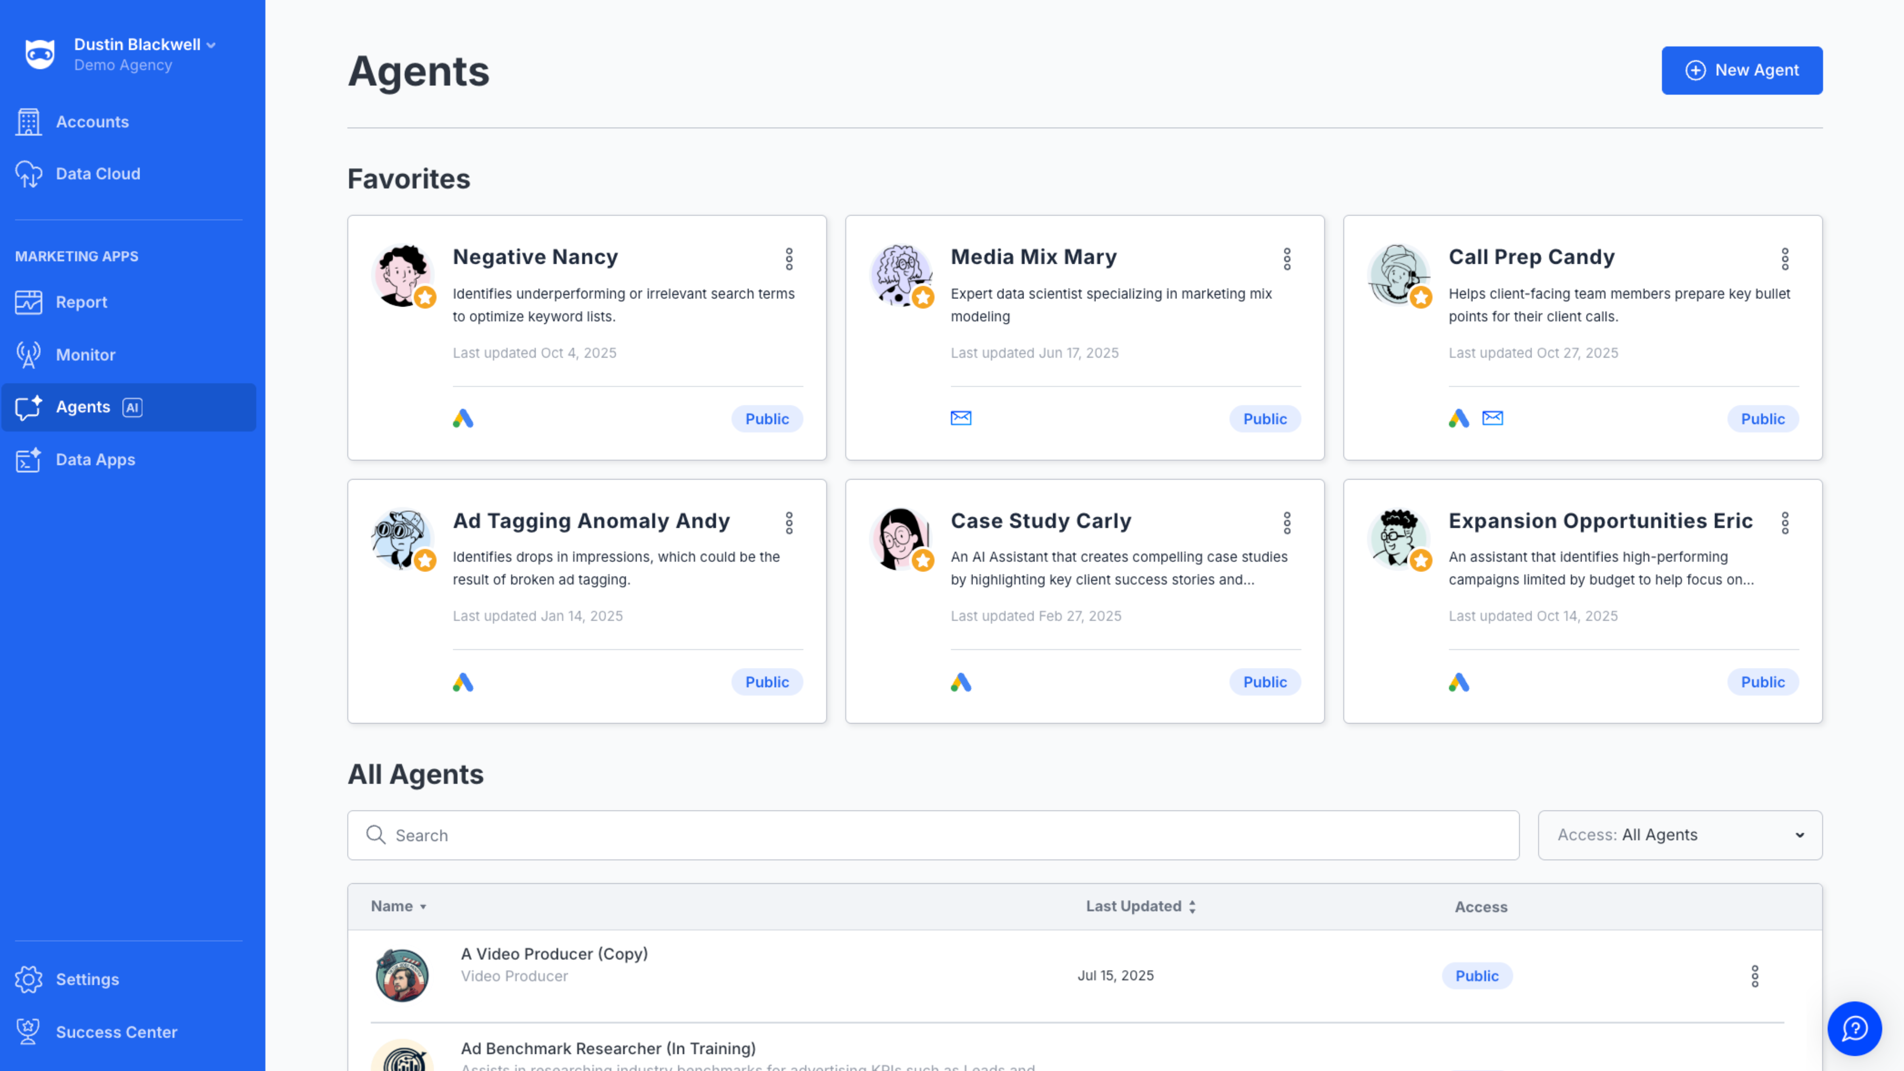Toggle the favorite star on Call Prep Candy
The height and width of the screenshot is (1071, 1904).
coord(1420,298)
